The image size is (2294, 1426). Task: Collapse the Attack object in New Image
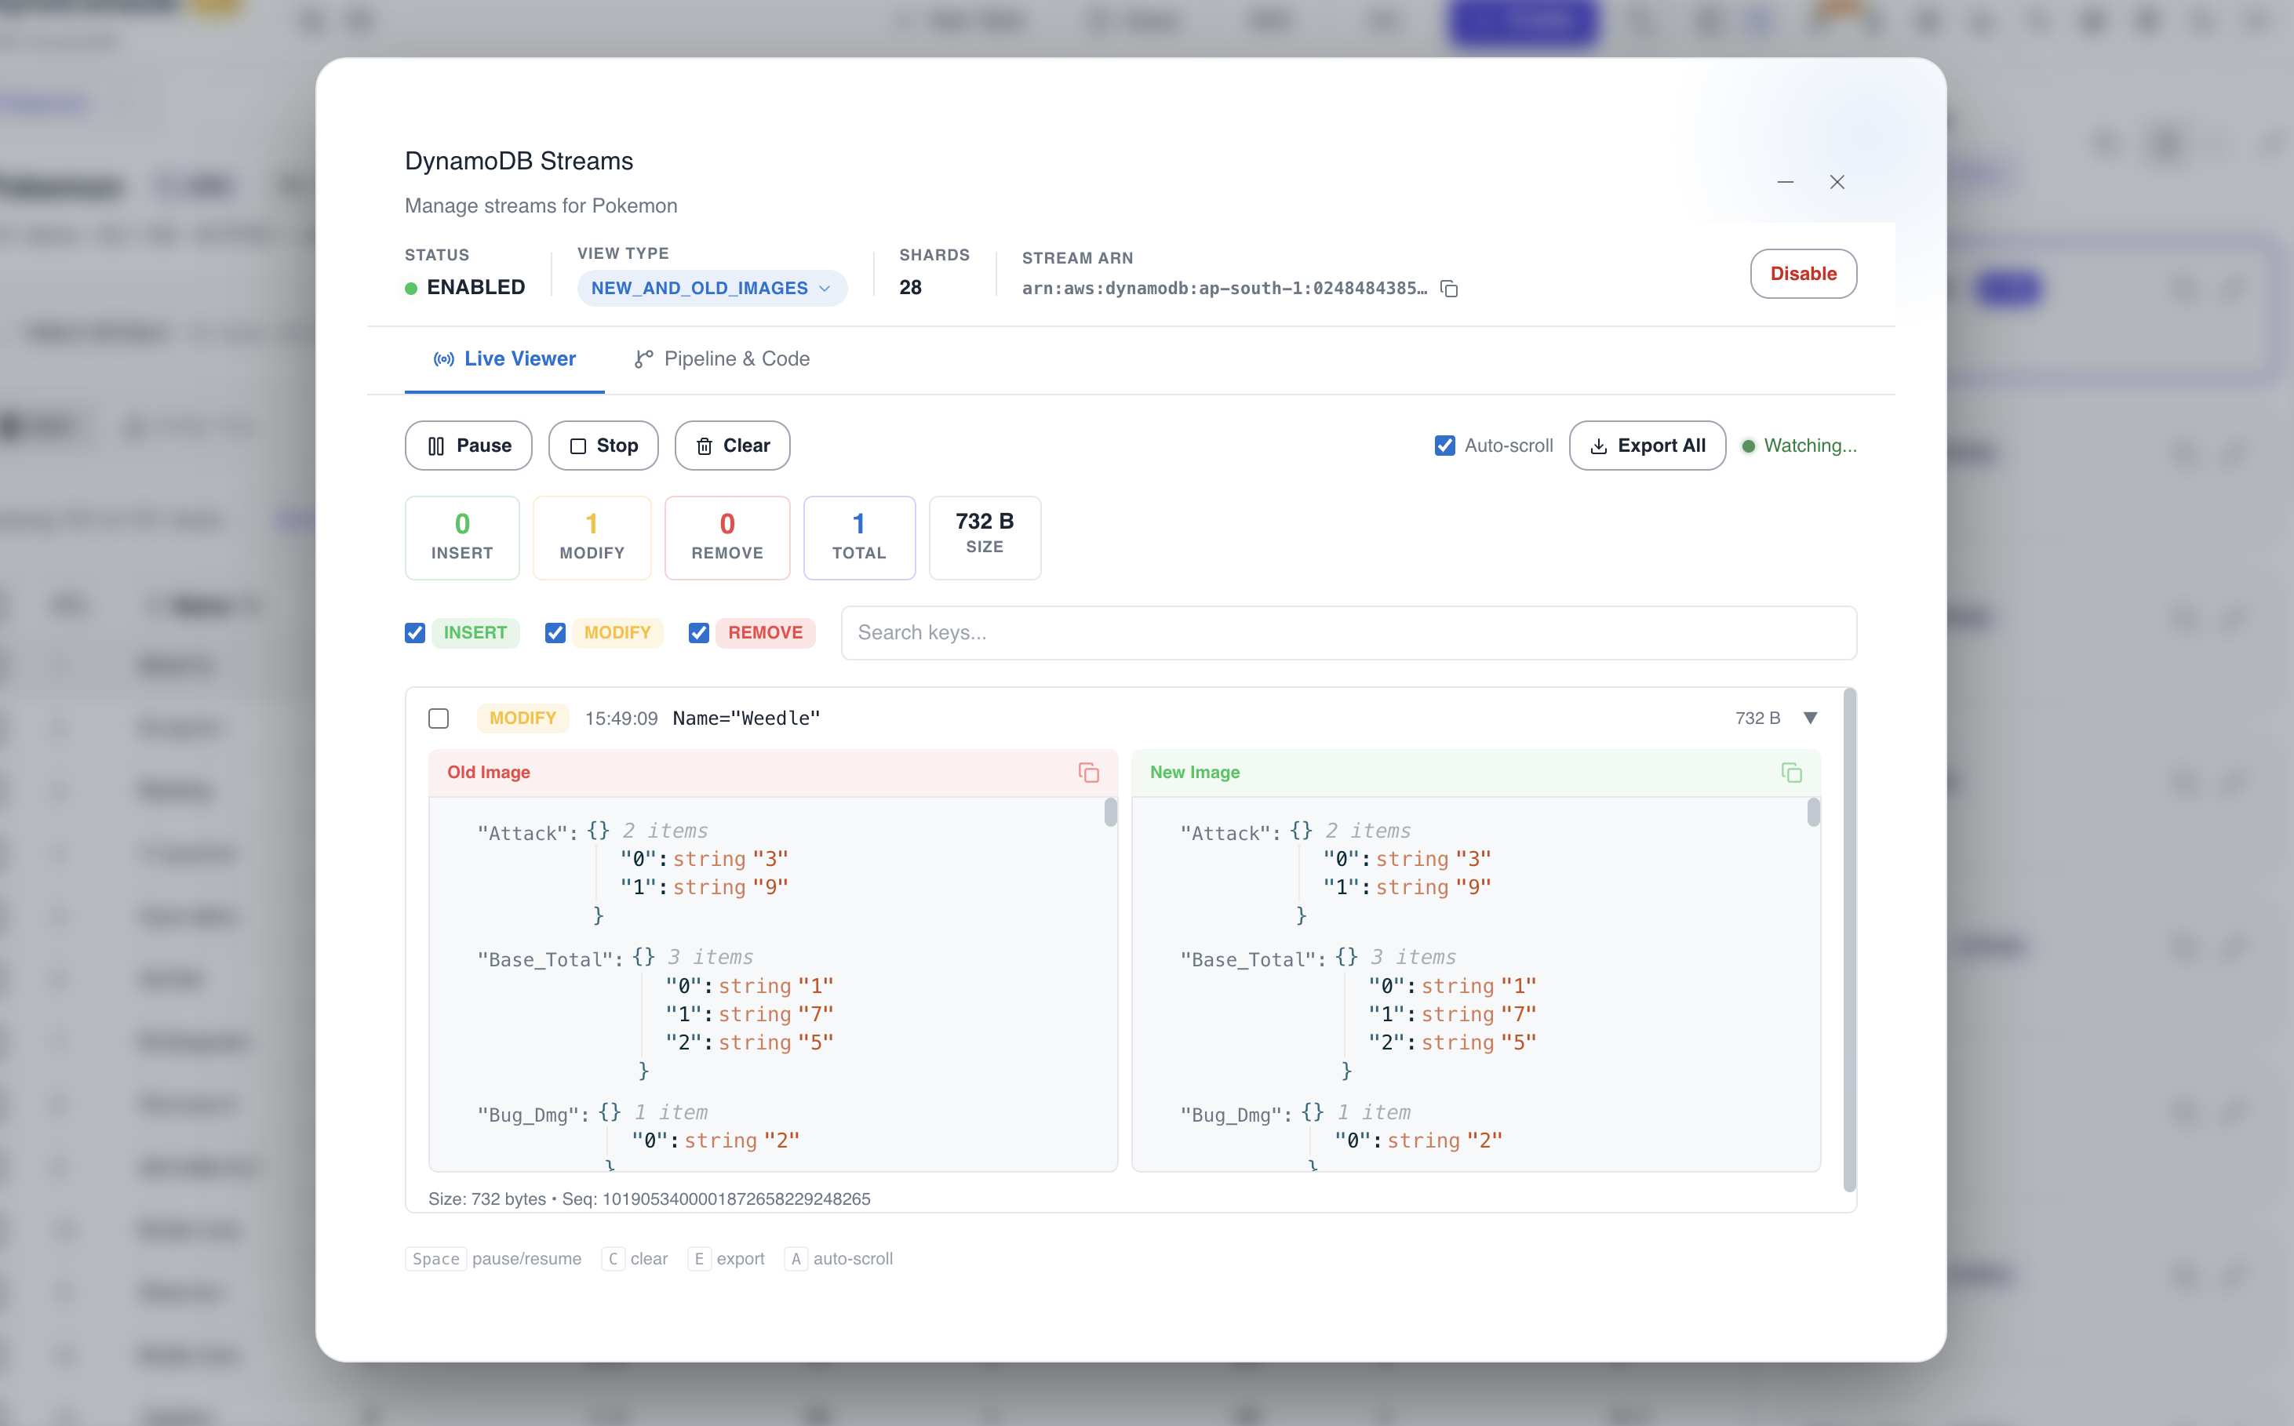tap(1301, 831)
